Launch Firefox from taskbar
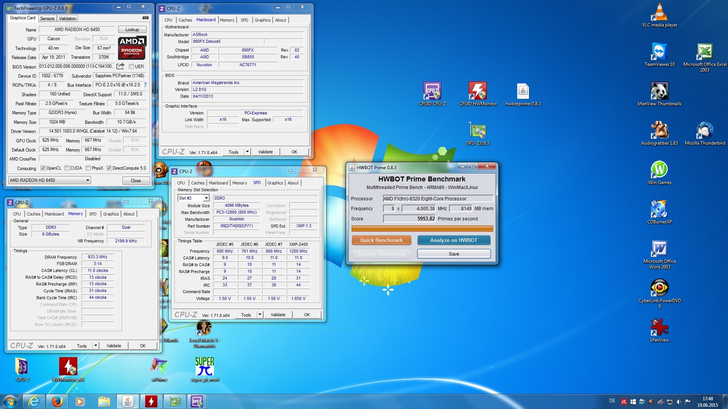The height and width of the screenshot is (409, 728). point(57,401)
